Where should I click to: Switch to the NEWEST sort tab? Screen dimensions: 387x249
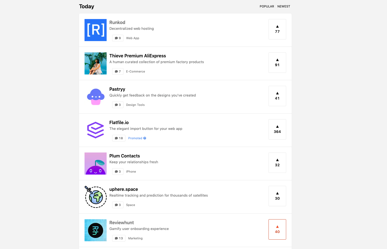[x=284, y=6]
